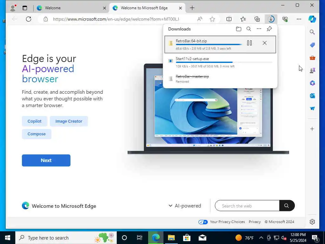Screen dimensions: 325x244
Task: Open the tab actions menu icon
Action: [25, 8]
